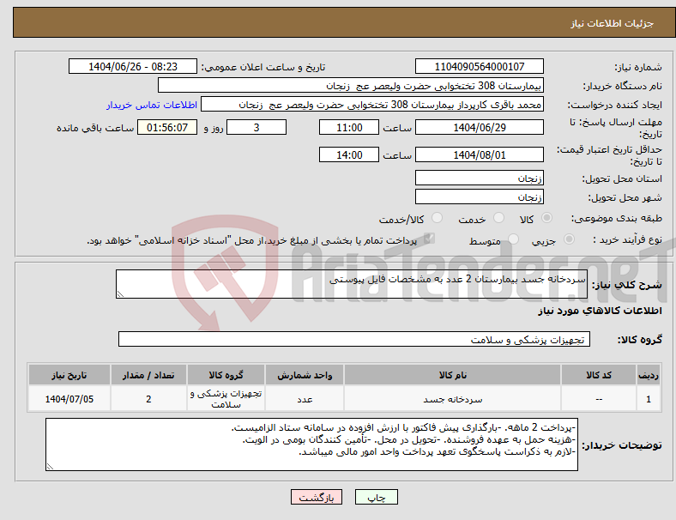Click the عدد unit table cell

click(x=305, y=399)
